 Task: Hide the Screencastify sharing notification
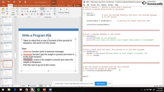click(x=109, y=84)
